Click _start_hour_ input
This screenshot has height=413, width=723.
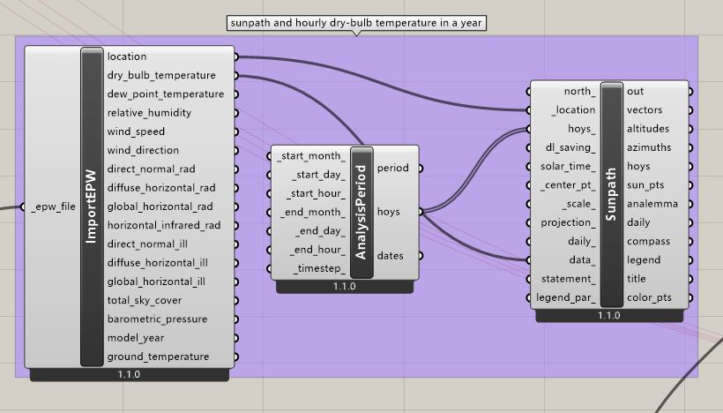coord(316,194)
